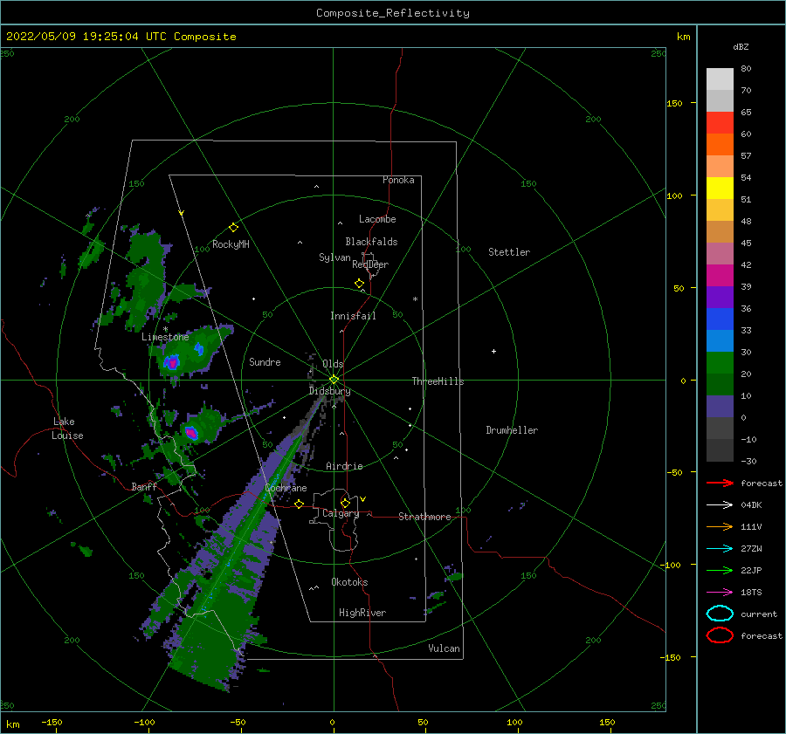Click the RedDeer city label
This screenshot has height=734, width=786.
[x=370, y=264]
